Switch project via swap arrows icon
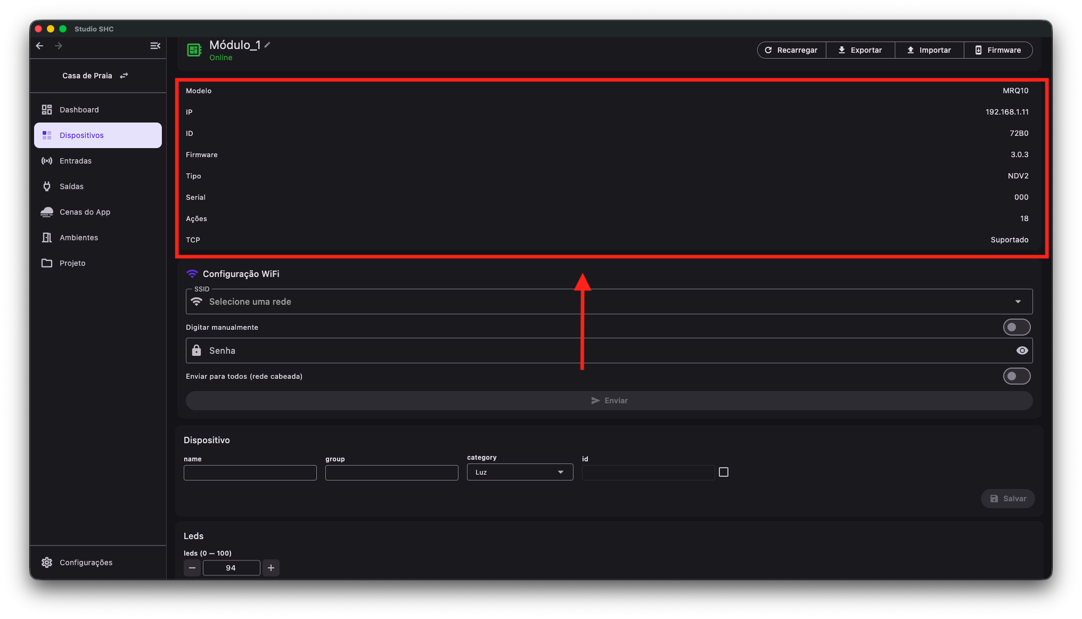Viewport: 1082px width, 619px height. 124,76
